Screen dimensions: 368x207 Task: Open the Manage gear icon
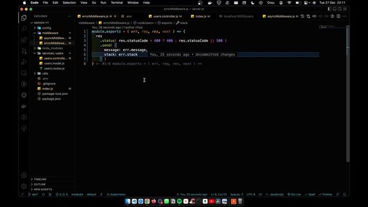pyautogui.click(x=24, y=186)
